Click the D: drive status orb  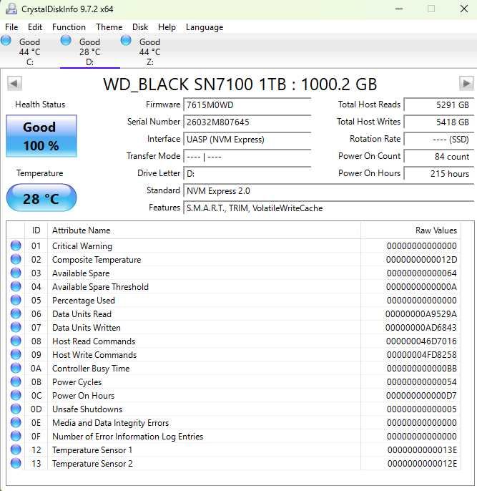point(66,40)
